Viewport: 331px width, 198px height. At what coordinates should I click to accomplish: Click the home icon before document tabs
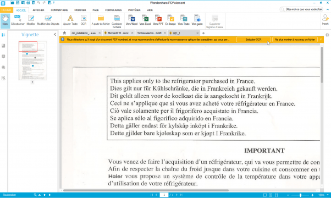[64, 33]
